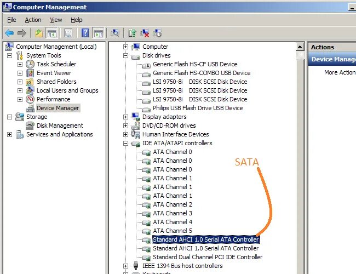Expand the Event Viewer node
Image resolution: width=356 pixels, height=274 pixels.
click(x=20, y=73)
